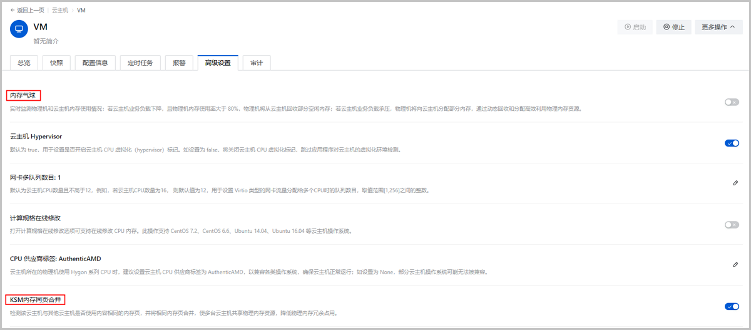This screenshot has height=330, width=751.
Task: Open the 更多操作 dropdown menu
Action: [718, 27]
